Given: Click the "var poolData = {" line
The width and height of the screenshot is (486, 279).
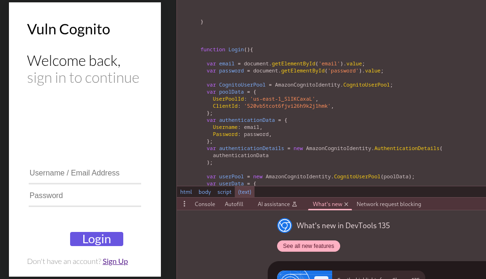Looking at the screenshot, I should pos(231,92).
